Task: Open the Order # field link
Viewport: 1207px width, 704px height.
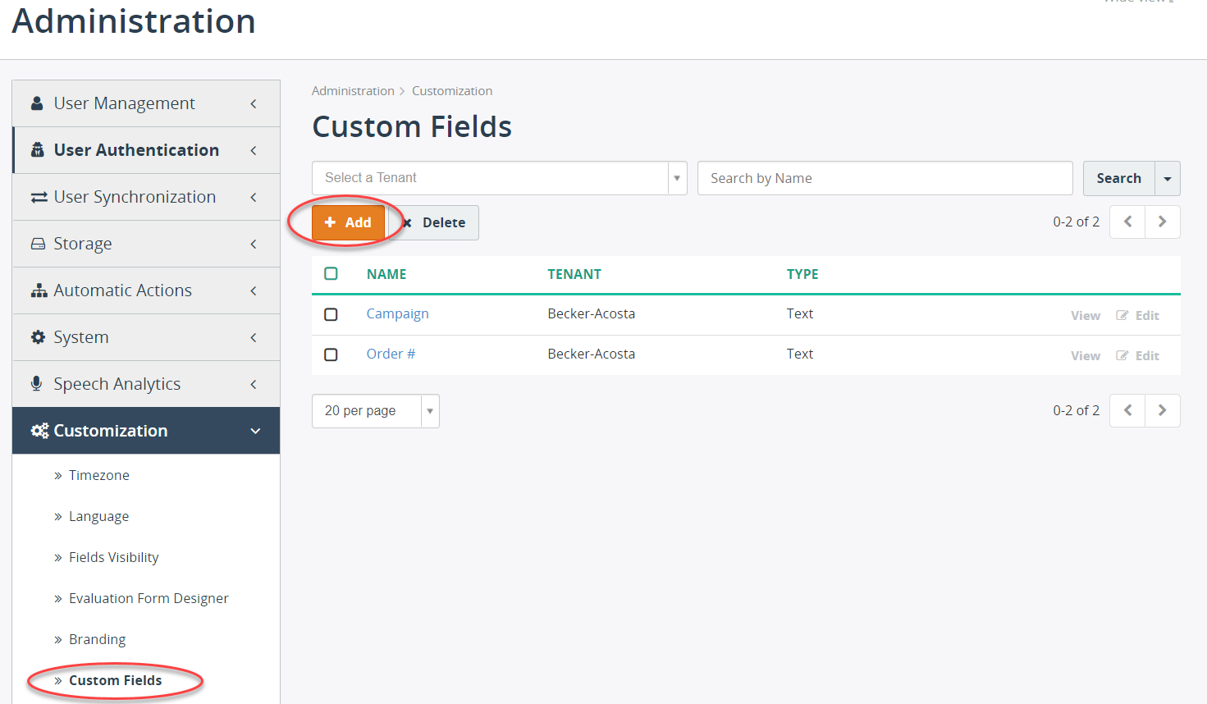Action: [x=391, y=354]
